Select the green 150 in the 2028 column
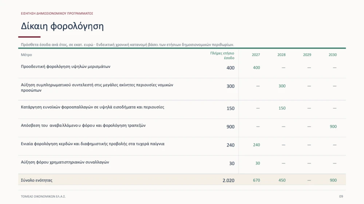This screenshot has height=204, width=364. coord(282,108)
